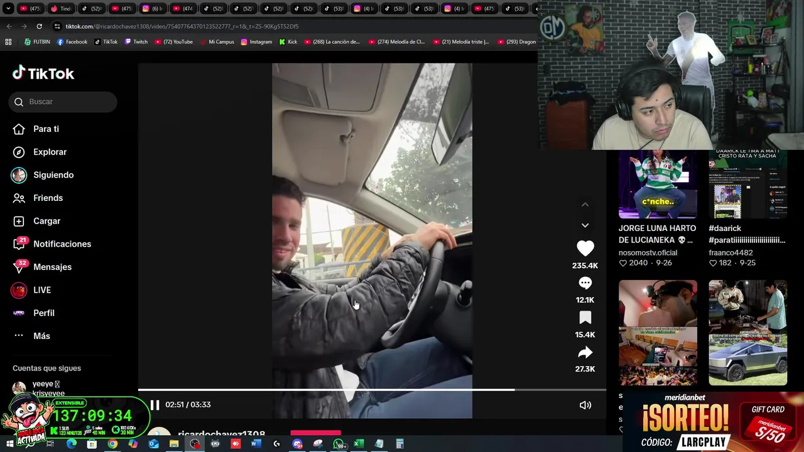Open WhatsApp from the taskbar

[339, 444]
